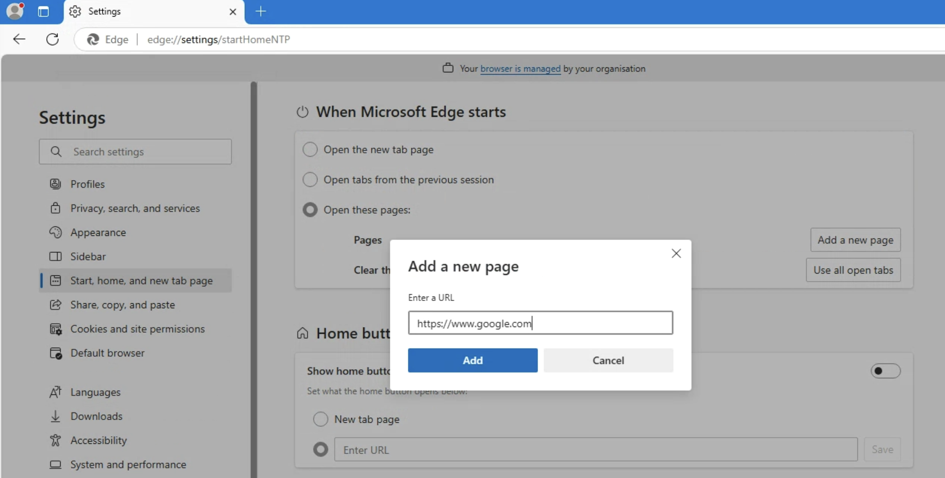Screen dimensions: 945x478
Task: Open a new tab with plus icon
Action: tap(261, 11)
